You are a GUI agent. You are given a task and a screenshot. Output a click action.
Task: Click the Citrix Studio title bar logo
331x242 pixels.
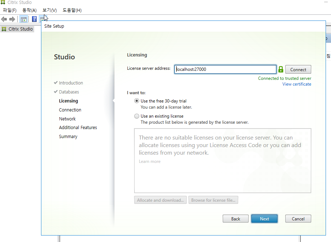[x=3, y=2]
